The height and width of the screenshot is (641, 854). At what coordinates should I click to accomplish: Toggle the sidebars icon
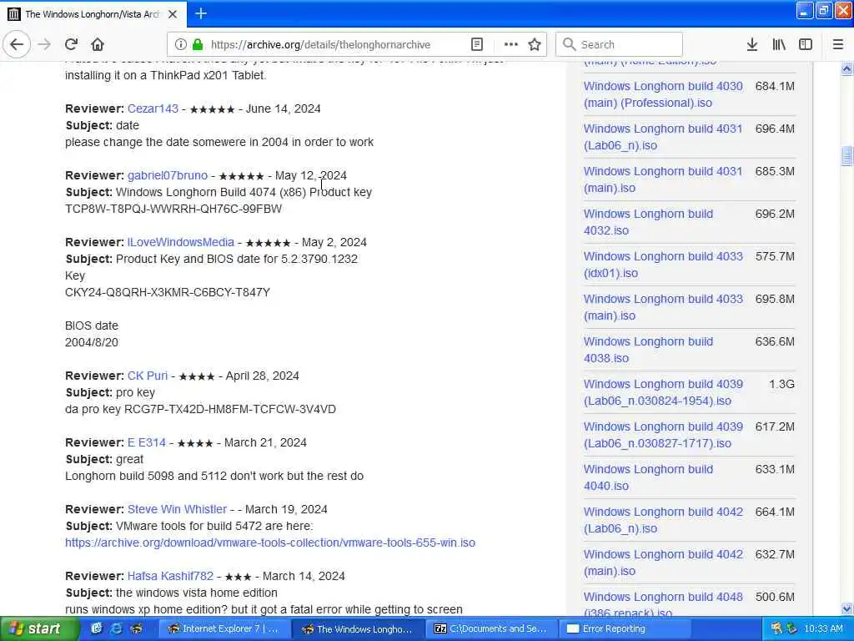pos(806,44)
